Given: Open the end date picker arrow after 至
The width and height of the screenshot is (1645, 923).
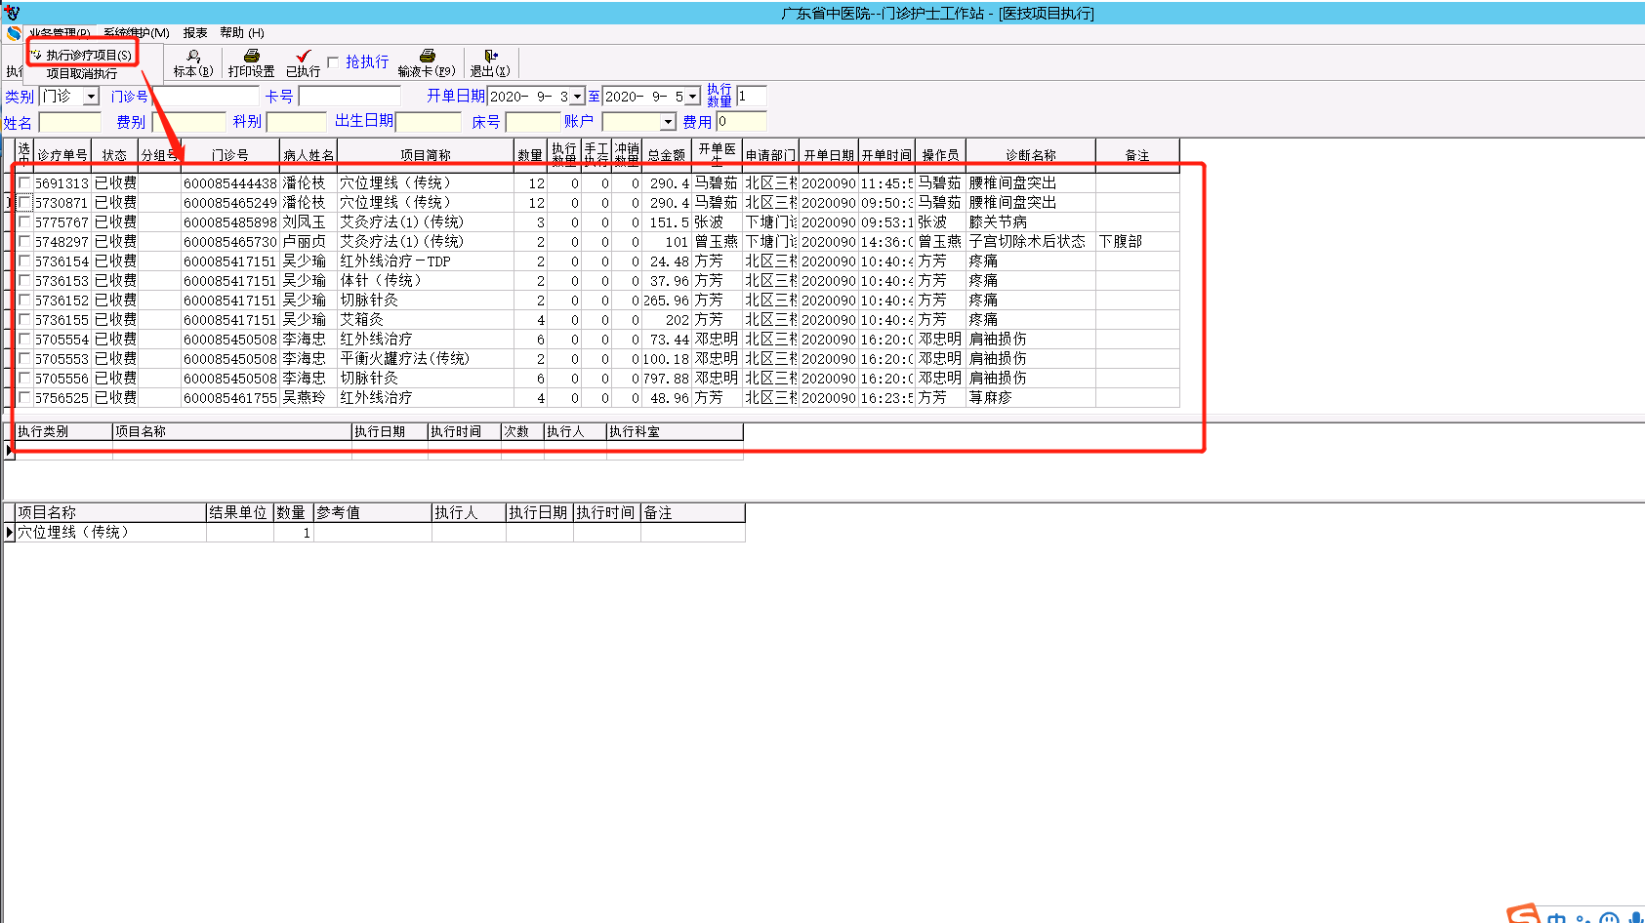Looking at the screenshot, I should click(692, 96).
